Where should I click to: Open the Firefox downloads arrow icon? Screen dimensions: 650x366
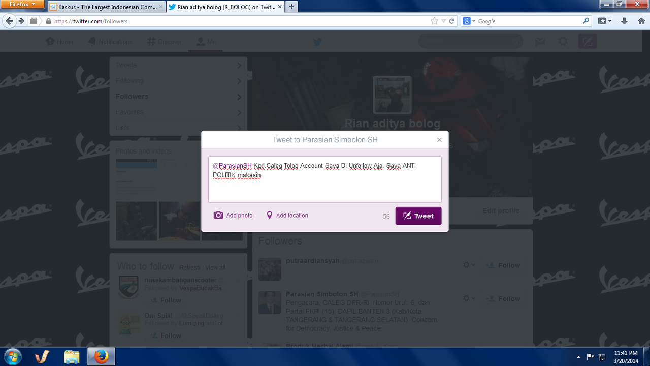pos(625,21)
